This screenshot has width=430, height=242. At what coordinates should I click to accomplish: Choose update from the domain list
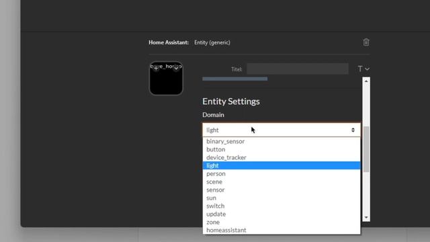coord(282,214)
